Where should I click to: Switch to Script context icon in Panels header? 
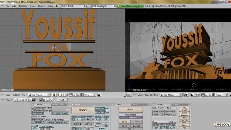(x=19, y=100)
